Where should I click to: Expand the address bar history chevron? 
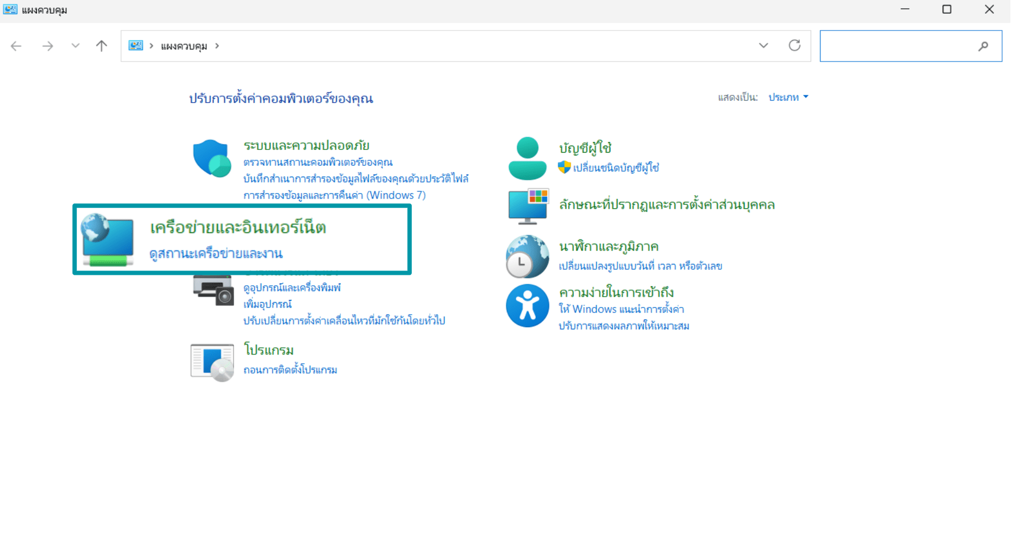coord(762,46)
